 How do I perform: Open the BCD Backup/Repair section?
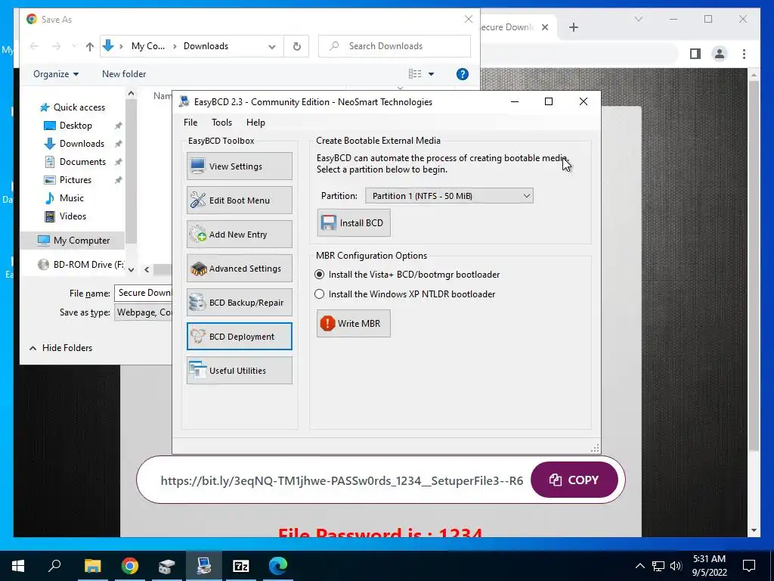tap(240, 303)
